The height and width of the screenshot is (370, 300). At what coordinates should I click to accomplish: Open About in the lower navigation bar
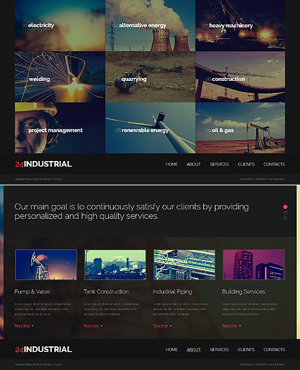tap(194, 350)
